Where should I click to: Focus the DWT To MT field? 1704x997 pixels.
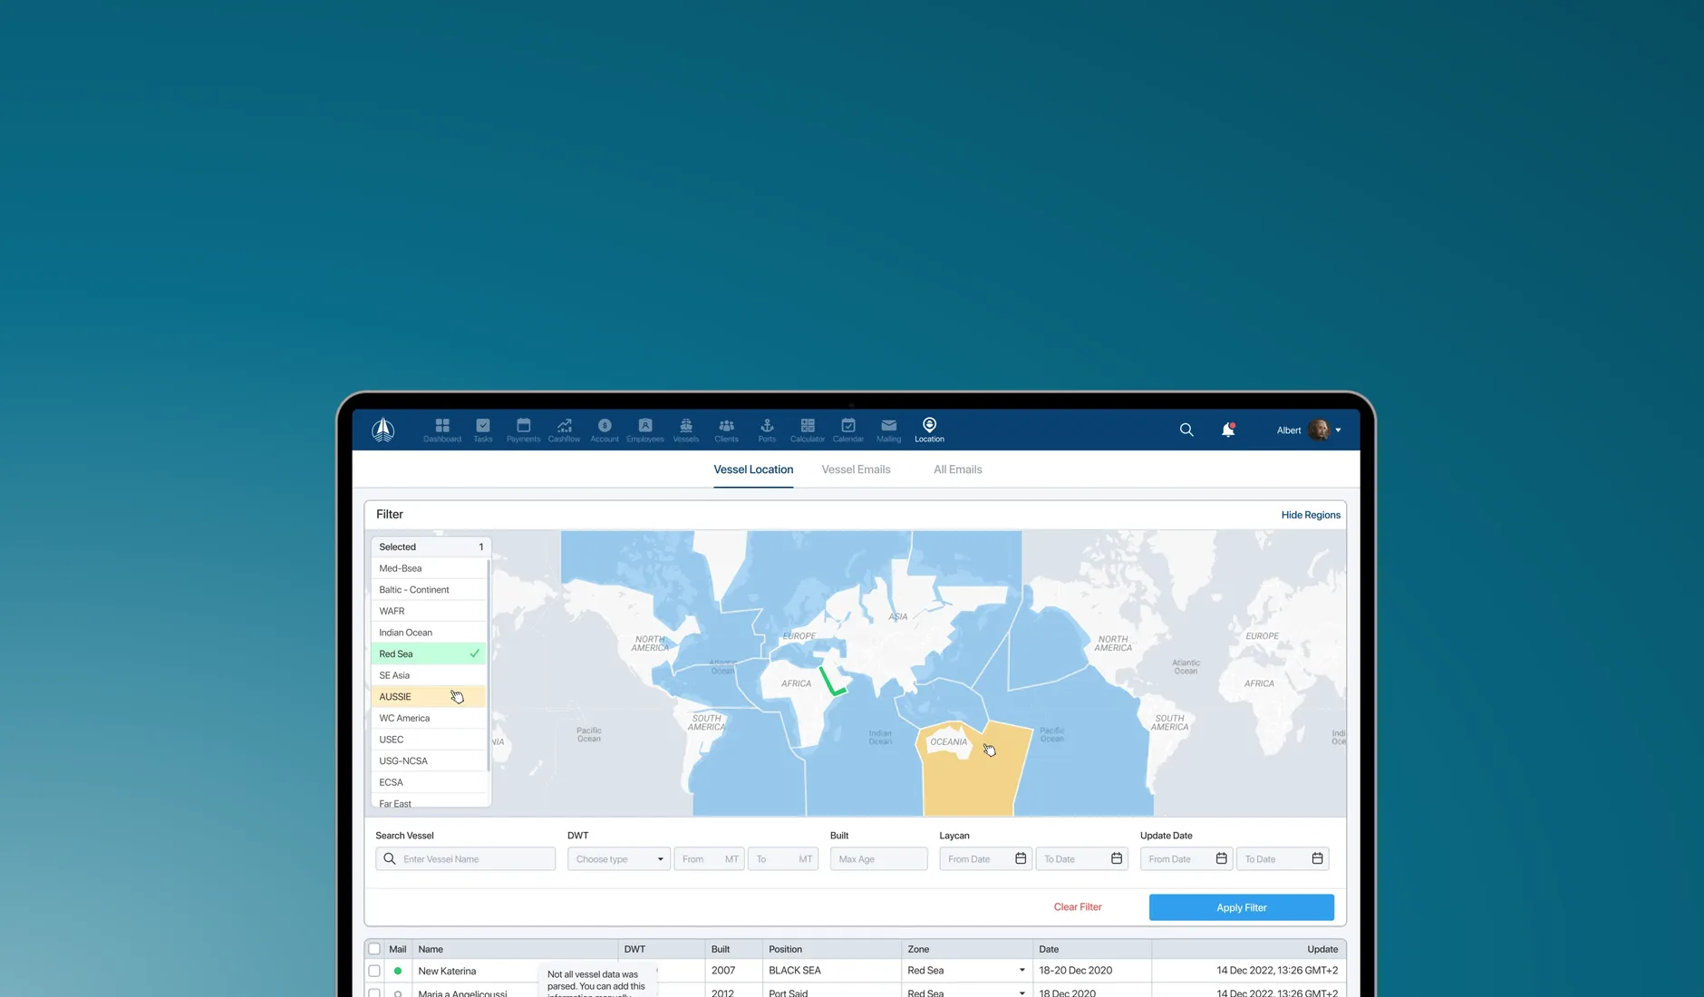[x=783, y=858]
